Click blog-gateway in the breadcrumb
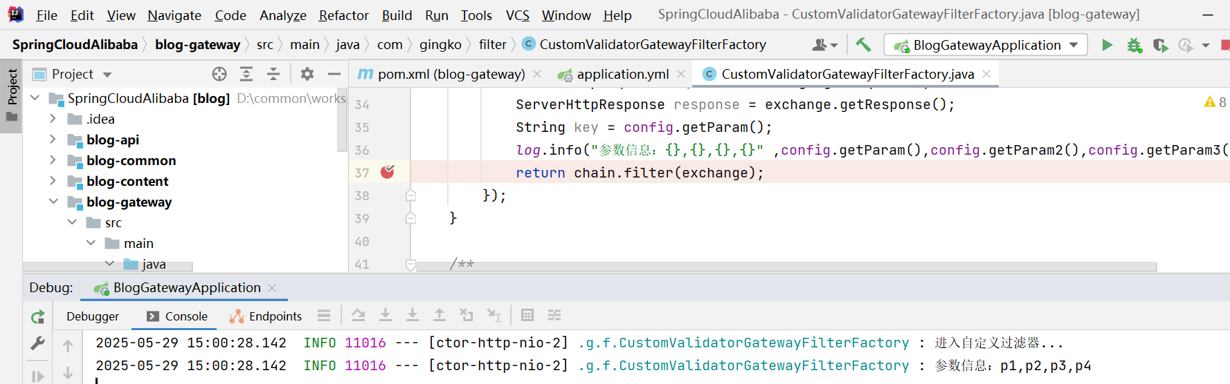Viewport: 1230px width, 384px height. click(197, 45)
